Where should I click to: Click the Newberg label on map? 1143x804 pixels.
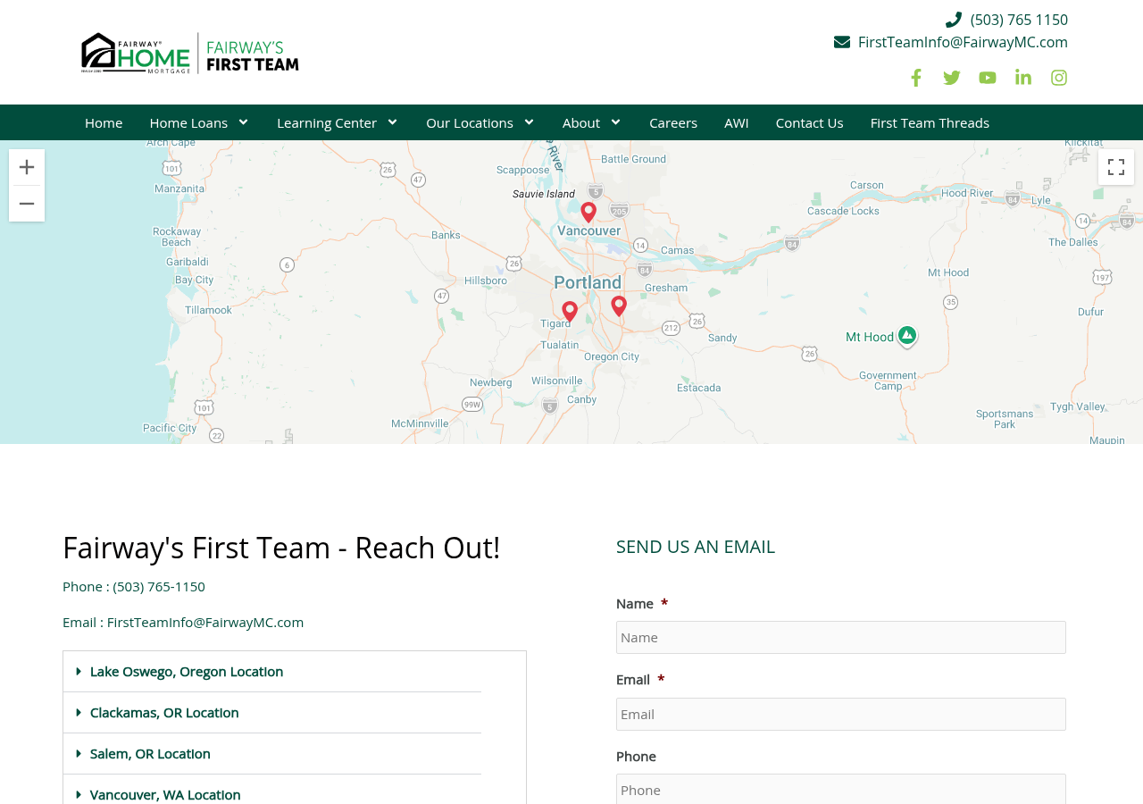point(491,381)
